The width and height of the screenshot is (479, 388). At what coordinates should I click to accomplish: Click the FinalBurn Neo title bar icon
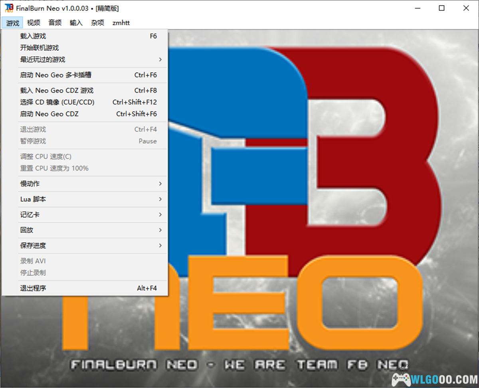coord(9,8)
